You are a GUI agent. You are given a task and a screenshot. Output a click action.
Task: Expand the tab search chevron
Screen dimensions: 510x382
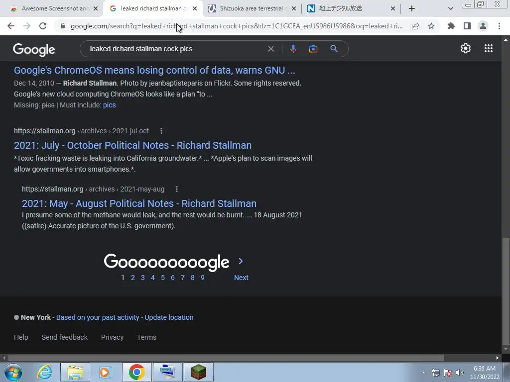pyautogui.click(x=450, y=8)
